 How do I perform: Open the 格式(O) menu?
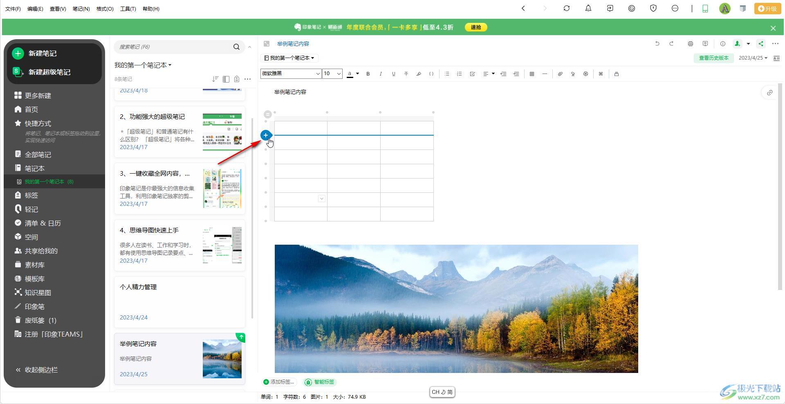tap(105, 9)
